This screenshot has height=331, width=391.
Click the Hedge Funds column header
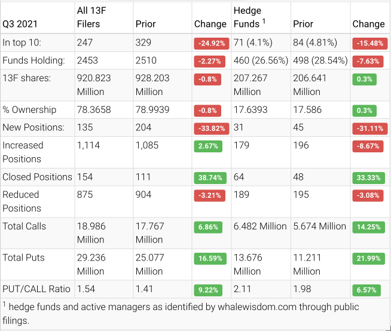[x=247, y=17]
